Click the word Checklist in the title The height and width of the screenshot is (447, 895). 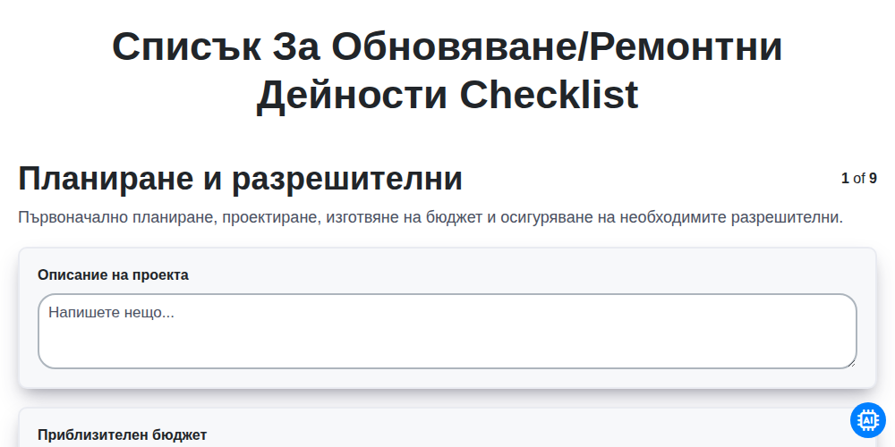click(x=550, y=95)
